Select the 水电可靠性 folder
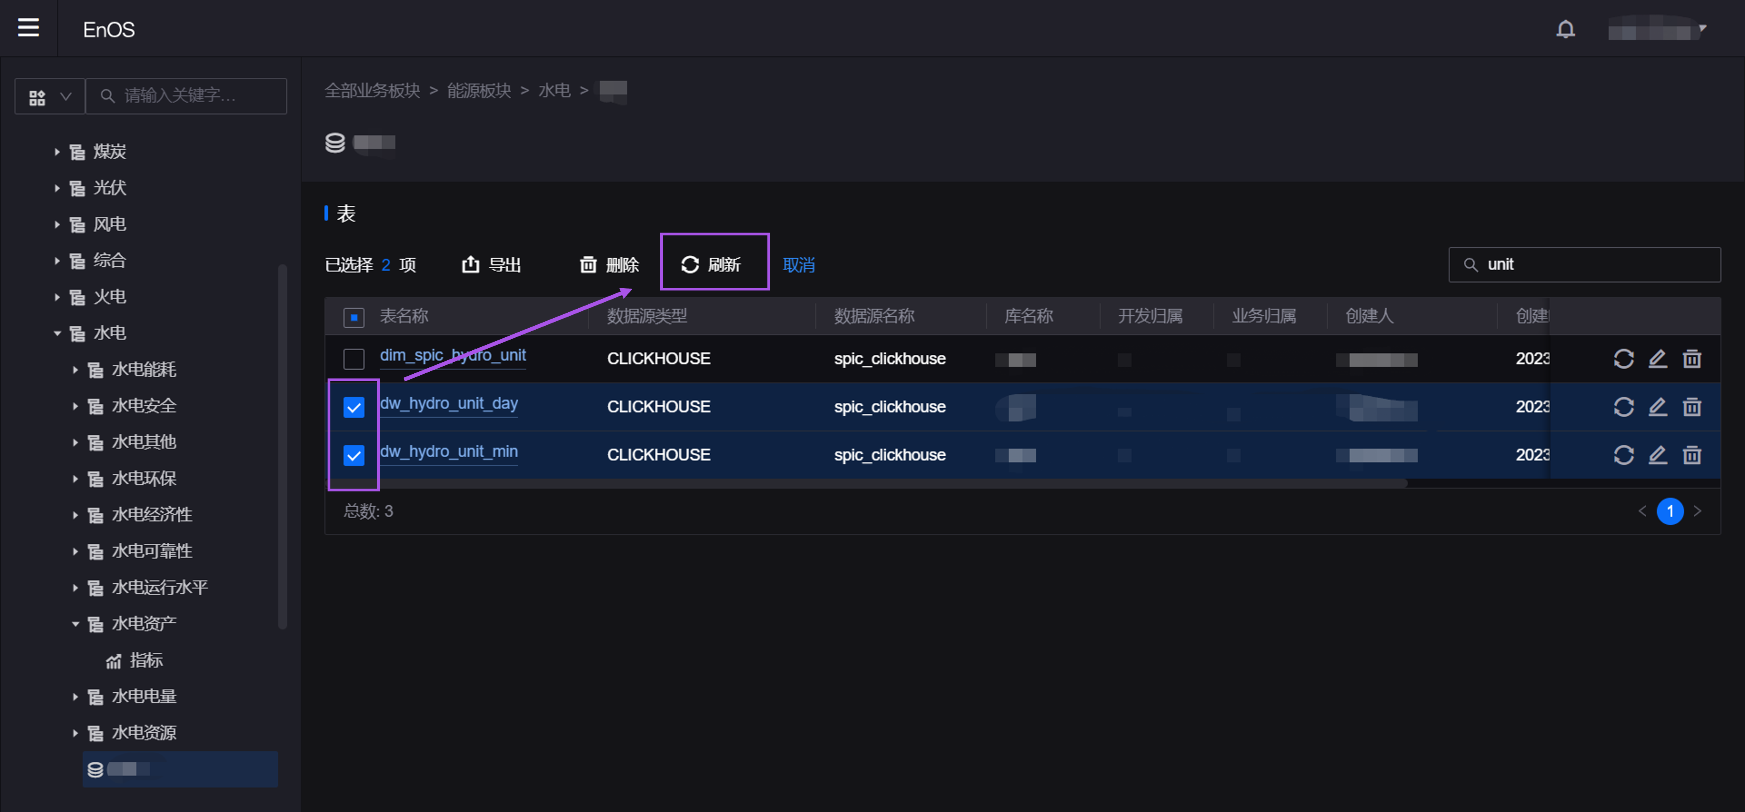 (152, 551)
